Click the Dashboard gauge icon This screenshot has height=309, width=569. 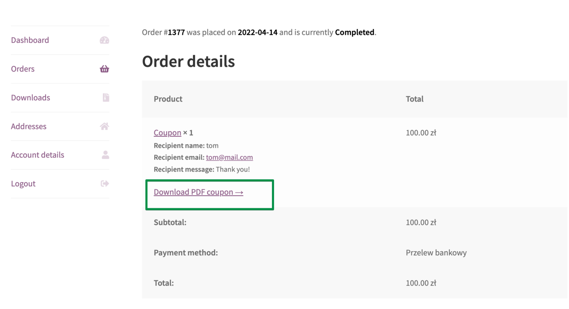pos(104,40)
